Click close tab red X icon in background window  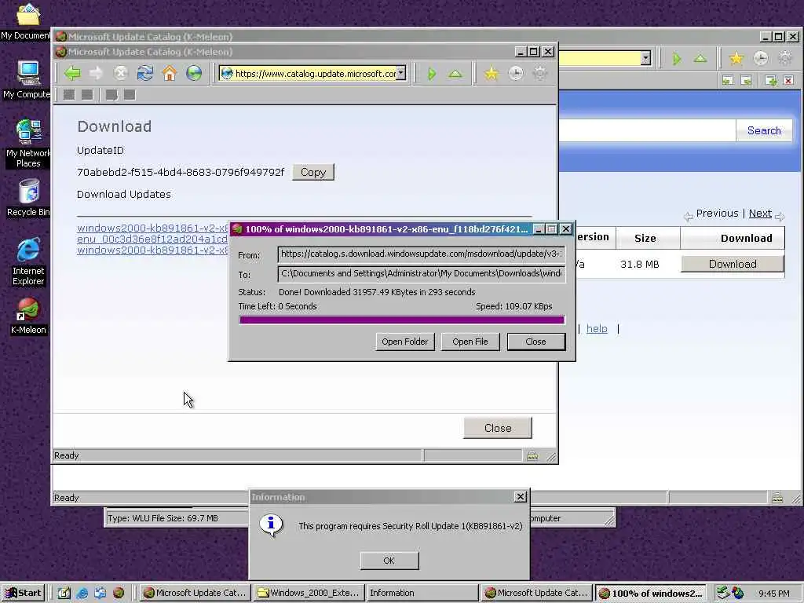click(x=788, y=80)
